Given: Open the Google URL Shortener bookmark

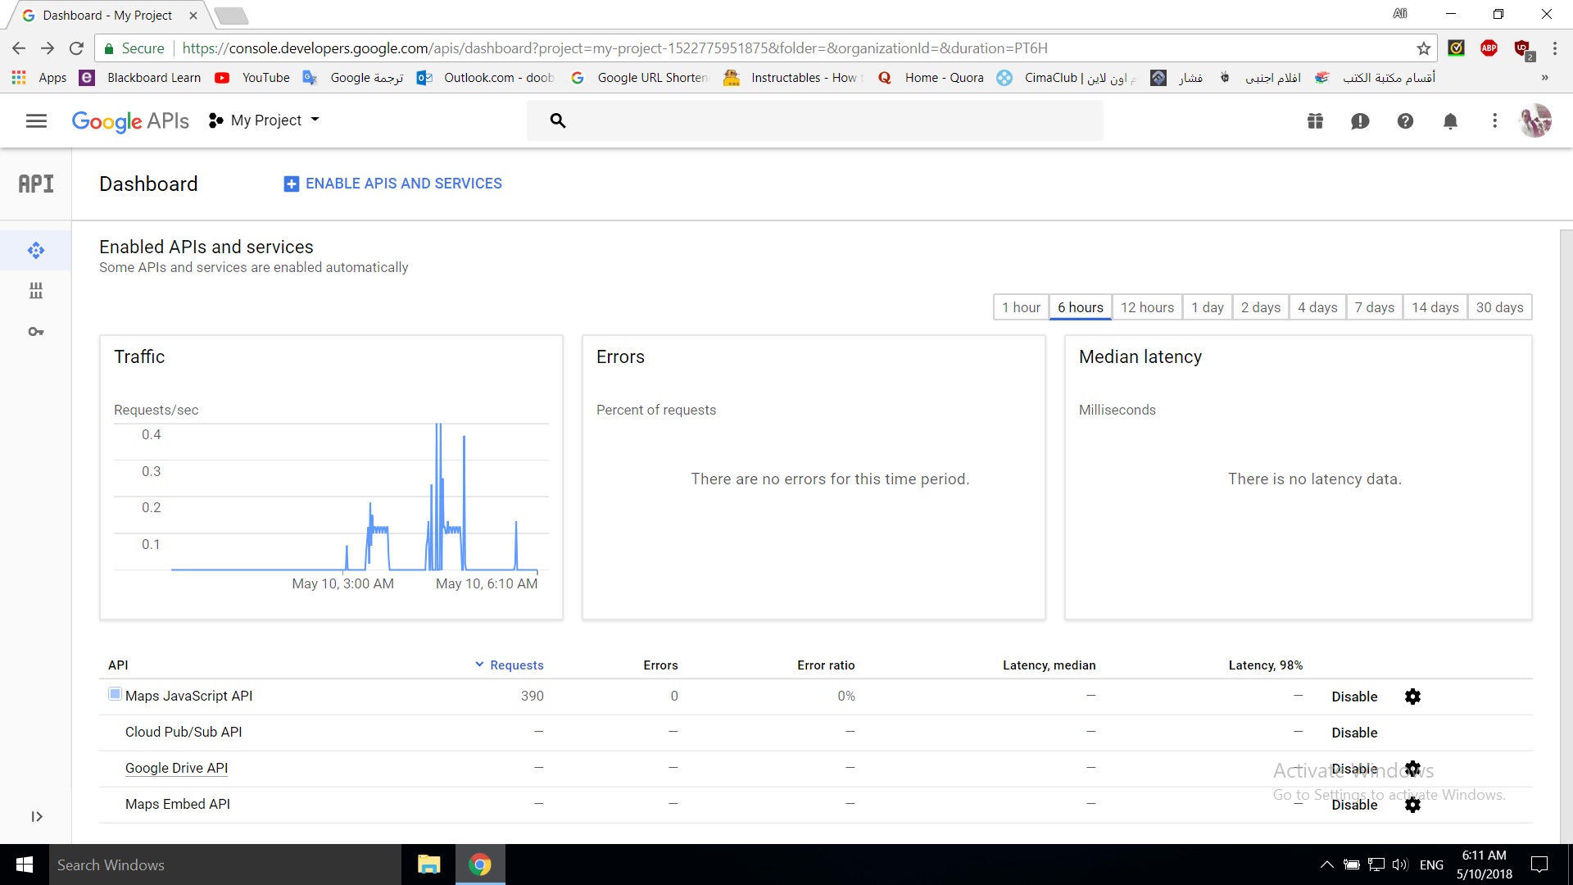Looking at the screenshot, I should point(641,78).
